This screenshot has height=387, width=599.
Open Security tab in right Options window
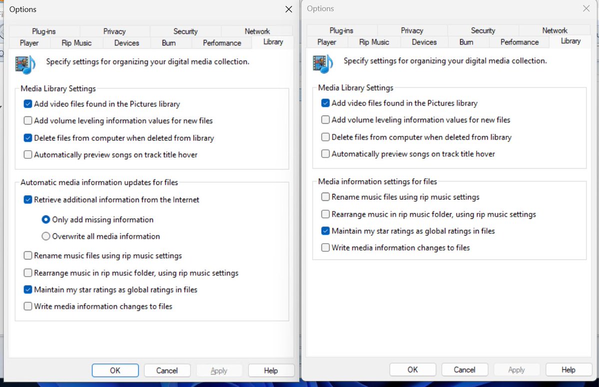(483, 30)
